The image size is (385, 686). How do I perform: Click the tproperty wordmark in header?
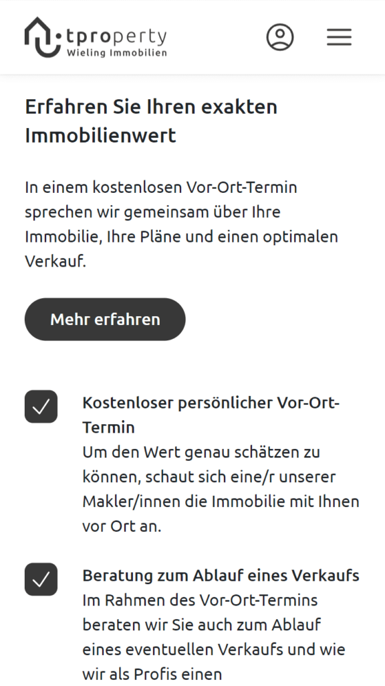[116, 37]
